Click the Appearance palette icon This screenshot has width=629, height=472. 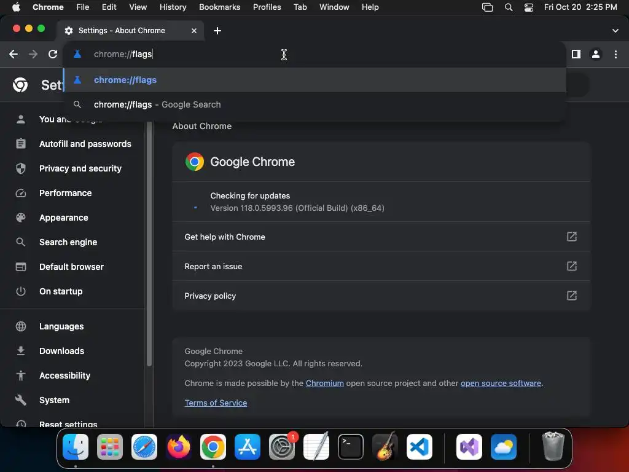click(20, 218)
